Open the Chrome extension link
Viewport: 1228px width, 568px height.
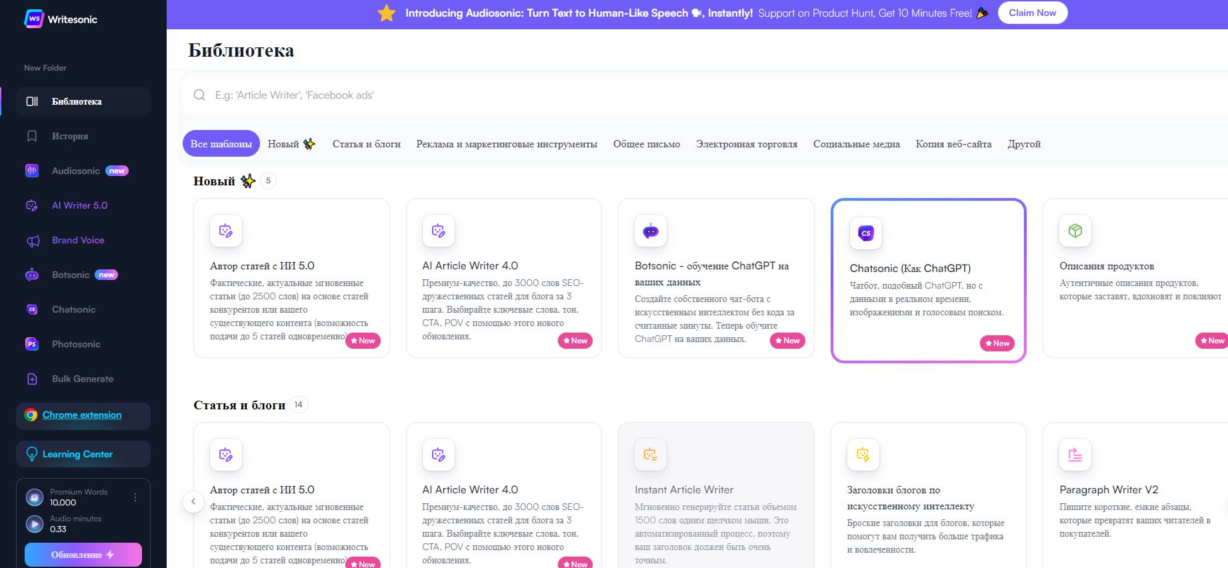[82, 415]
